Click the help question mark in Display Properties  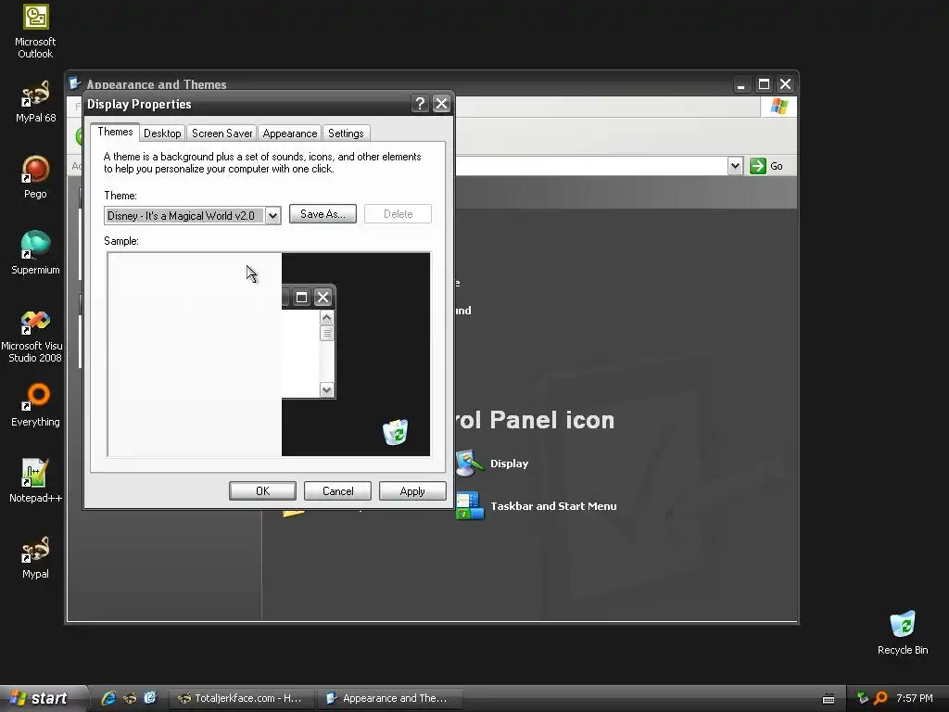coord(420,104)
